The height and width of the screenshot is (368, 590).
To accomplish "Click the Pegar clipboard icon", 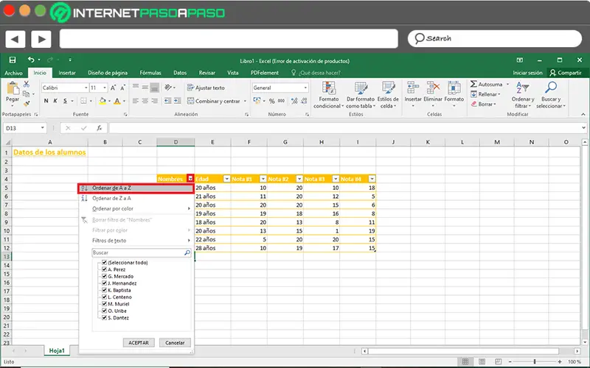I will click(13, 90).
